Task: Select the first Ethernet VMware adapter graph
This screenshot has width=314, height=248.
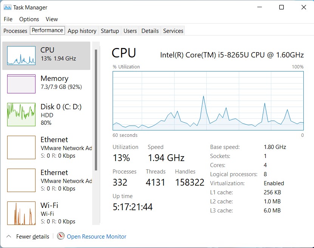Action: (45, 147)
